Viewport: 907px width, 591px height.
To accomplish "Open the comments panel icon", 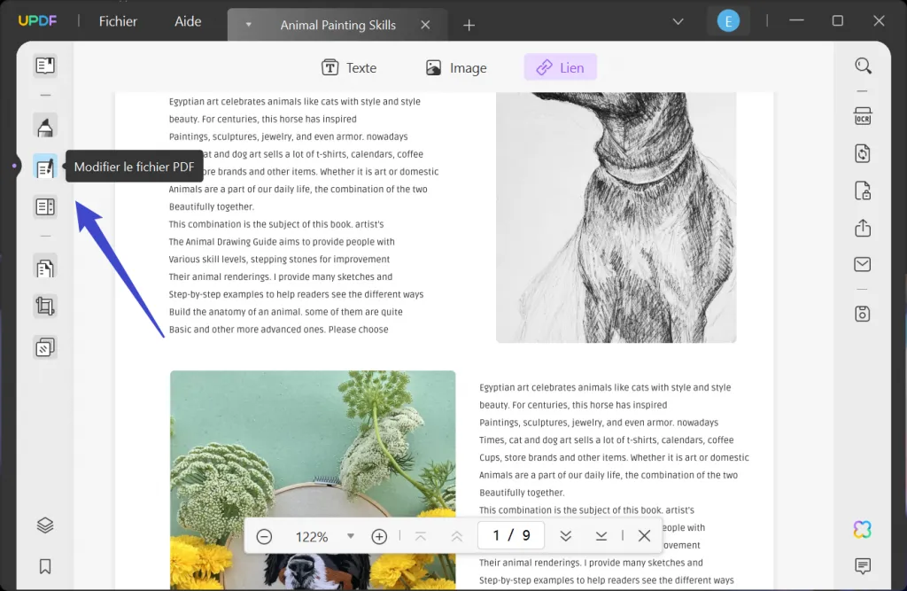I will [863, 566].
